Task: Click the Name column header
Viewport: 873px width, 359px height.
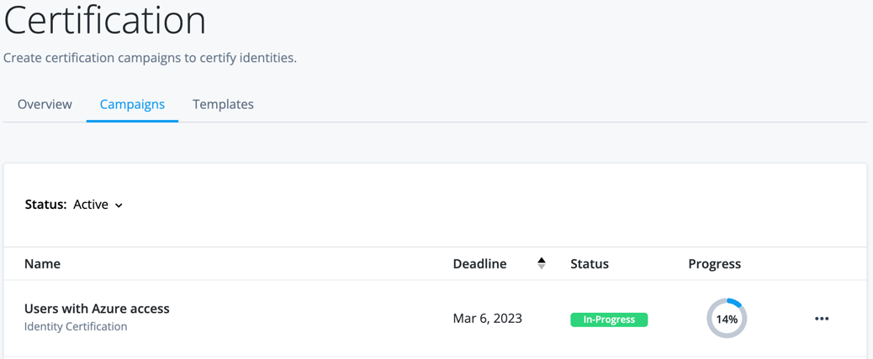Action: tap(42, 263)
